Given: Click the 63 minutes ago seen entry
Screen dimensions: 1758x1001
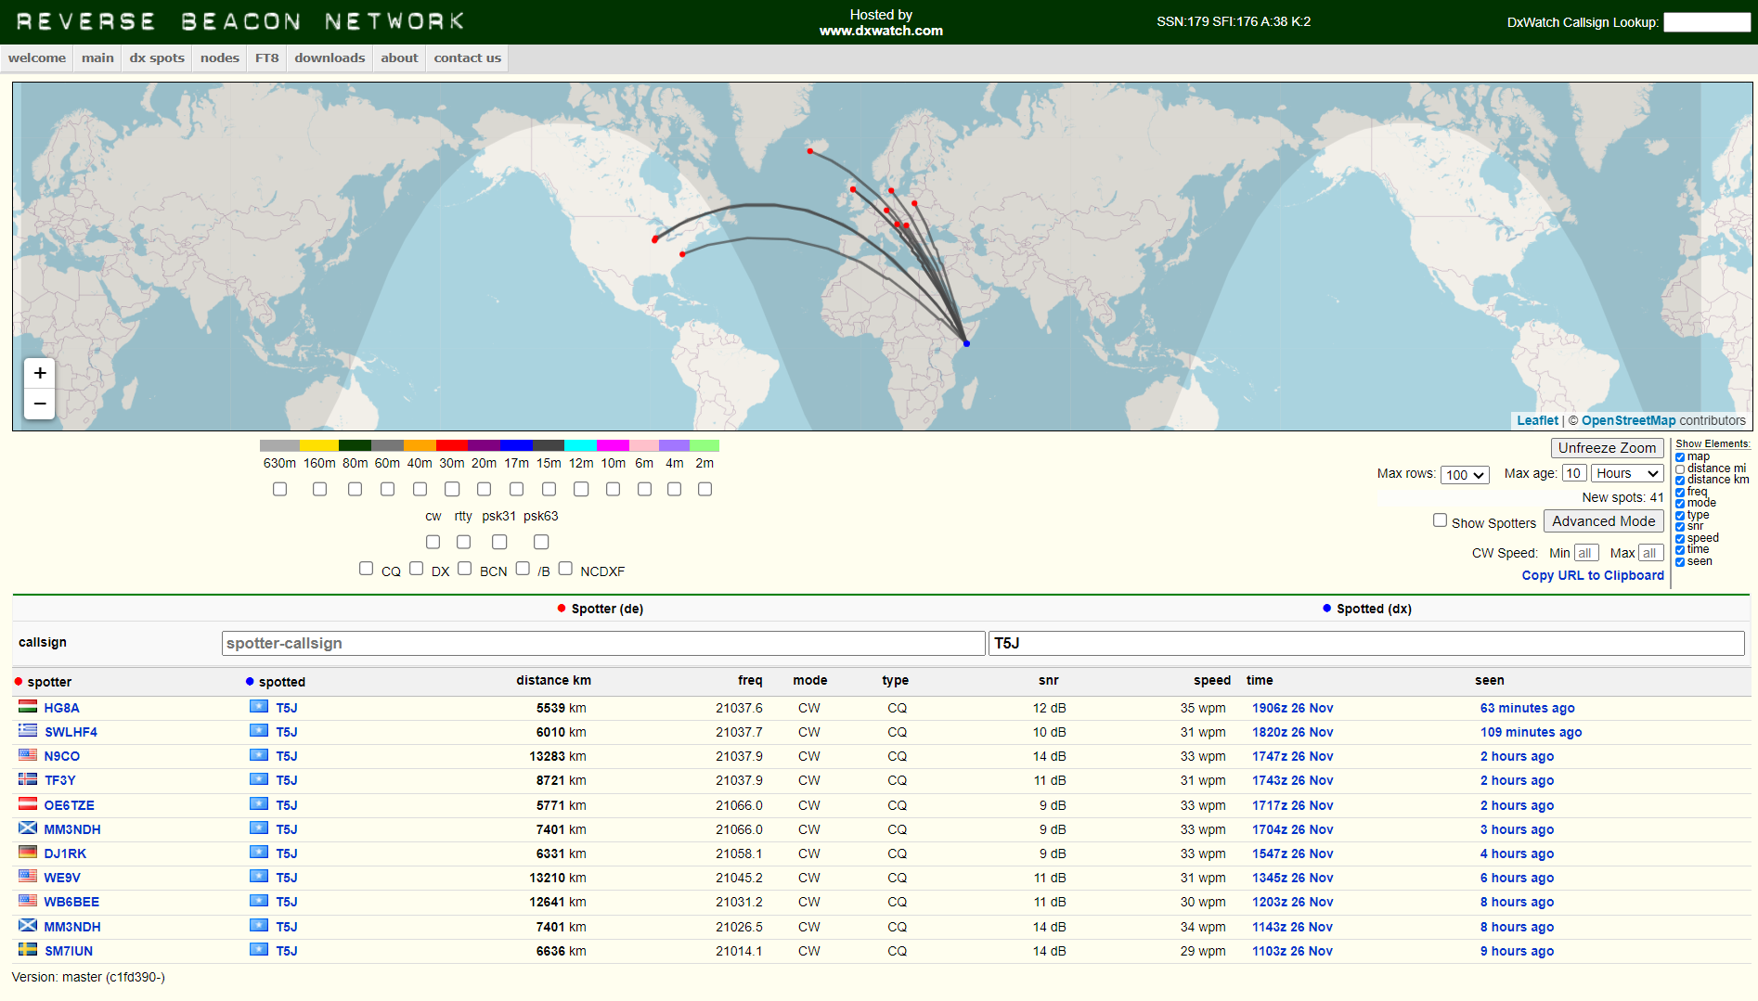Looking at the screenshot, I should click(1527, 708).
